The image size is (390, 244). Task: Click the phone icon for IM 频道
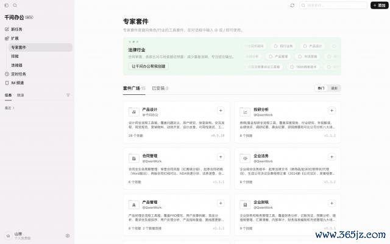[7, 83]
